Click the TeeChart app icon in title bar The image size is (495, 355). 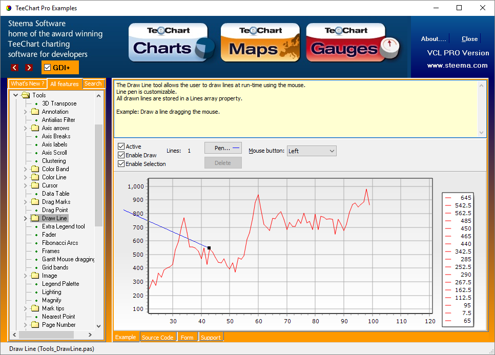point(9,8)
